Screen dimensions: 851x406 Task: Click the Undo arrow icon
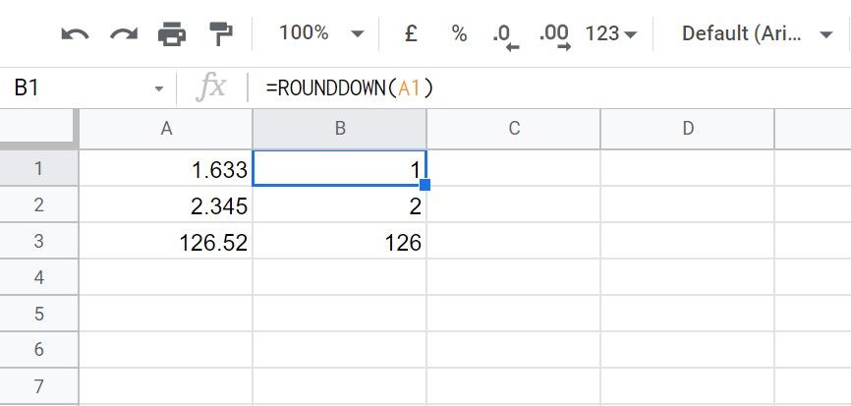coord(75,34)
